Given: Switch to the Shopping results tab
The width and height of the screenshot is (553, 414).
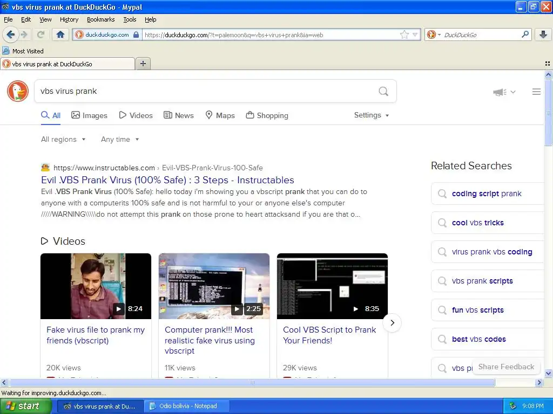Looking at the screenshot, I should (x=267, y=115).
